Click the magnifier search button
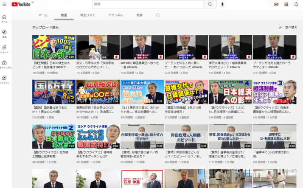303x188 pixels. [210, 4]
